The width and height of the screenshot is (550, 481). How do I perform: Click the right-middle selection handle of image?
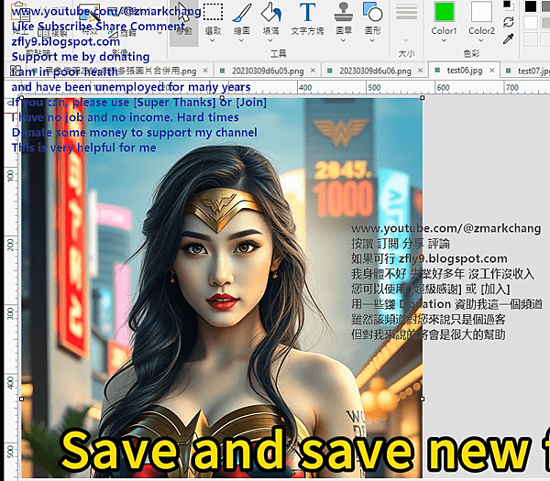coord(423,399)
